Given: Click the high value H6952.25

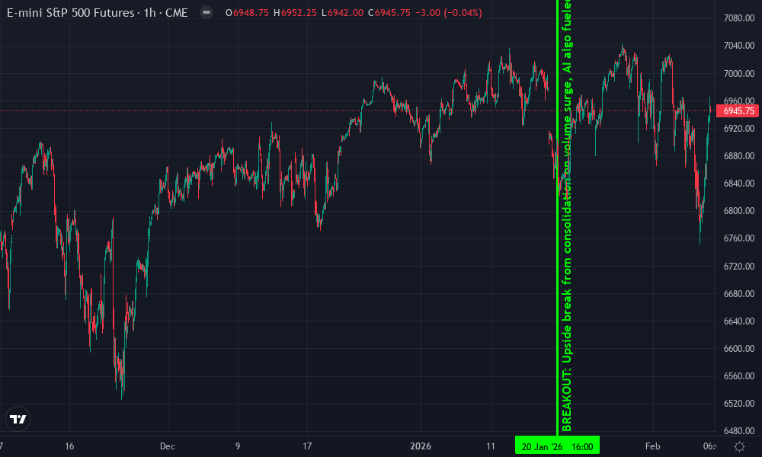Looking at the screenshot, I should (x=295, y=13).
